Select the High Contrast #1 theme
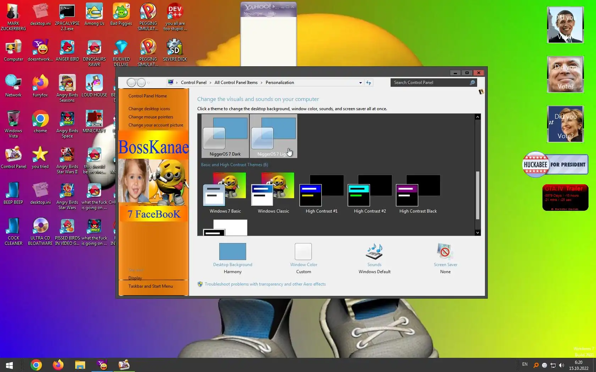Image resolution: width=596 pixels, height=372 pixels. pyautogui.click(x=321, y=193)
